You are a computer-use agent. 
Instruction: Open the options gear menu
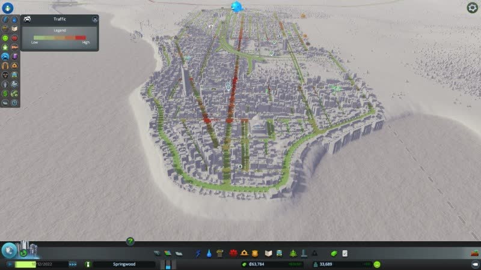[473, 8]
